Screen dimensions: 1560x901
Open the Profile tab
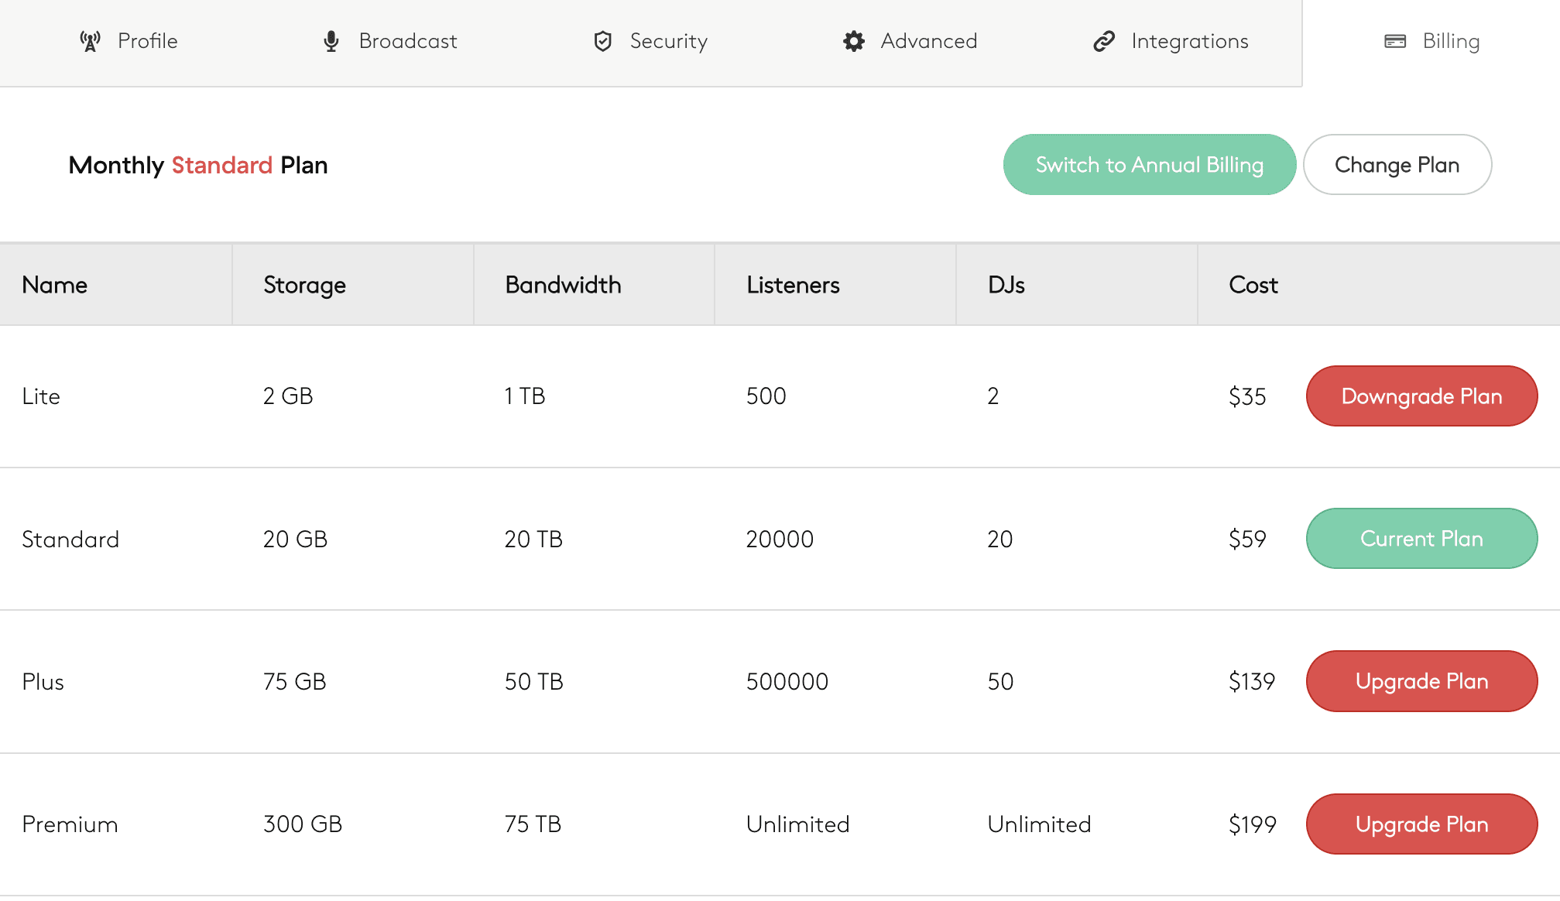pyautogui.click(x=147, y=41)
